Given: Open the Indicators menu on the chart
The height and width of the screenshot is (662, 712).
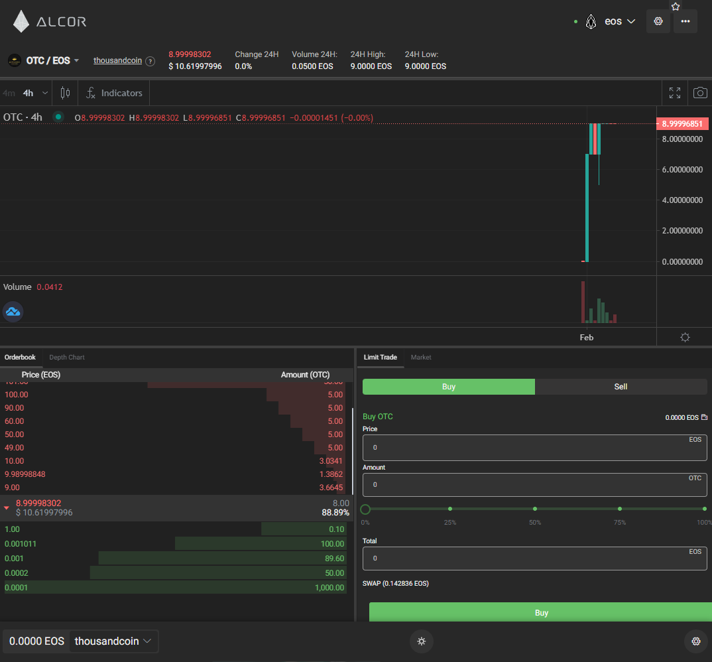Looking at the screenshot, I should tap(114, 93).
